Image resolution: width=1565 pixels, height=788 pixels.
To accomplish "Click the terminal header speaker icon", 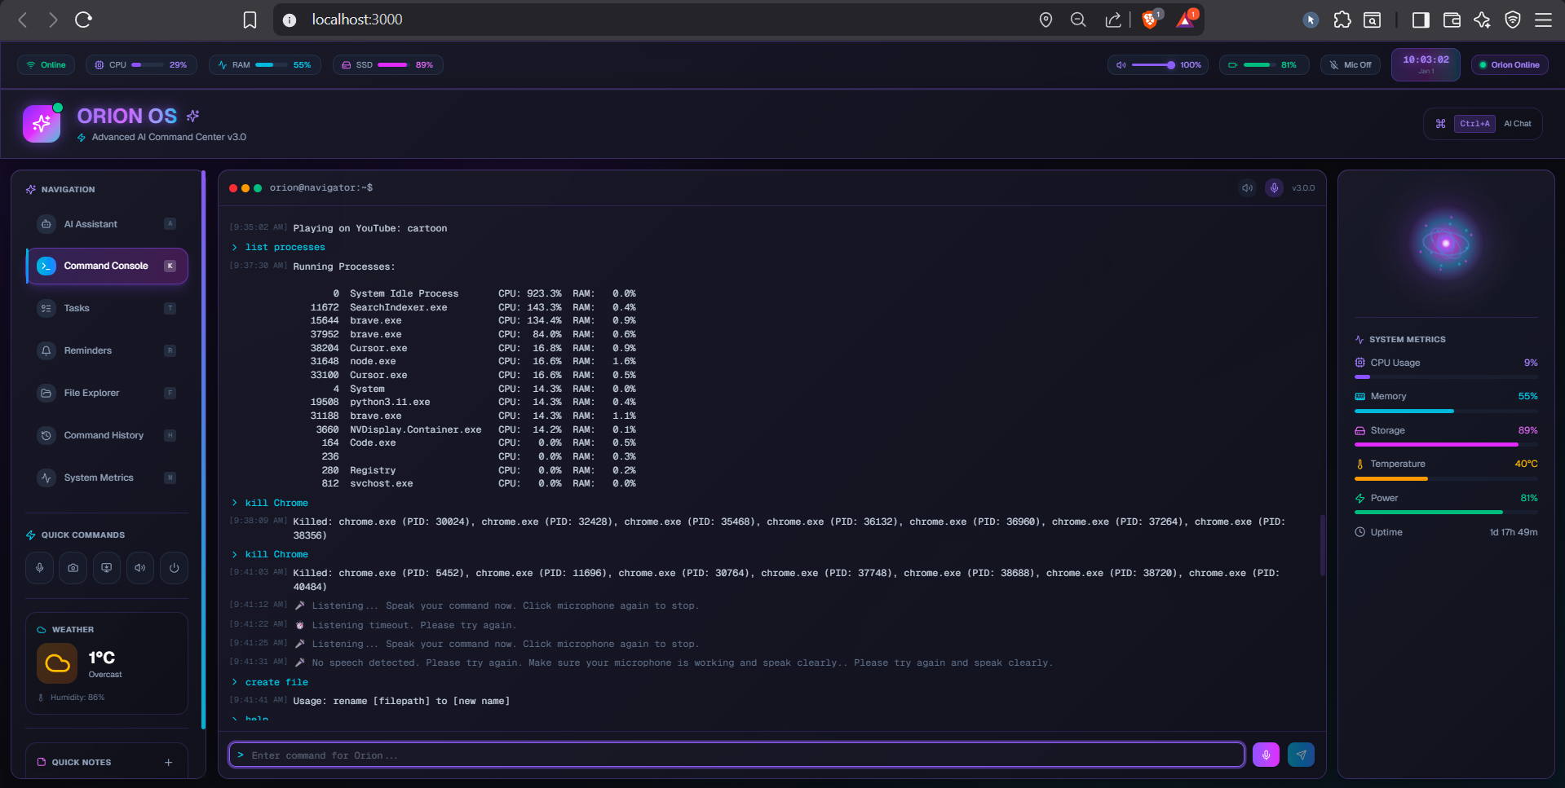I will click(1247, 188).
